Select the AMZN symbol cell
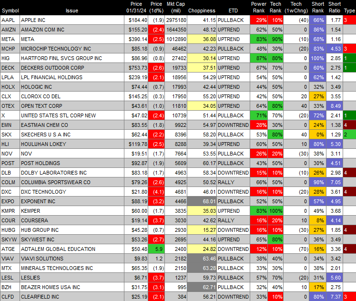 (x=10, y=30)
